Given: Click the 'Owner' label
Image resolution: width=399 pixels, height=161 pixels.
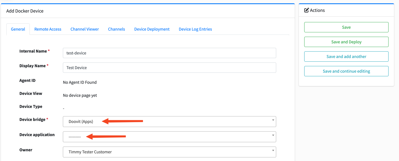Looking at the screenshot, I should (26, 150).
